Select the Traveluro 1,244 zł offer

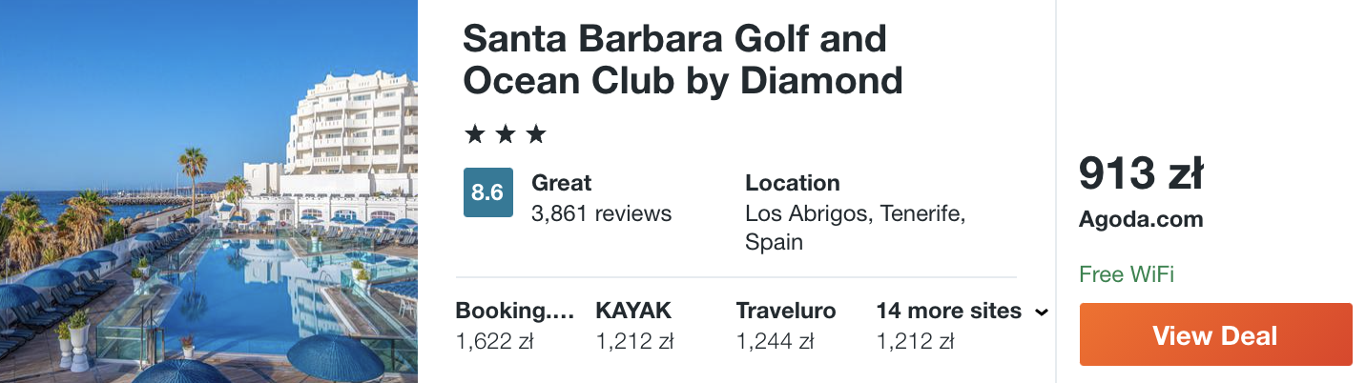[x=786, y=326]
